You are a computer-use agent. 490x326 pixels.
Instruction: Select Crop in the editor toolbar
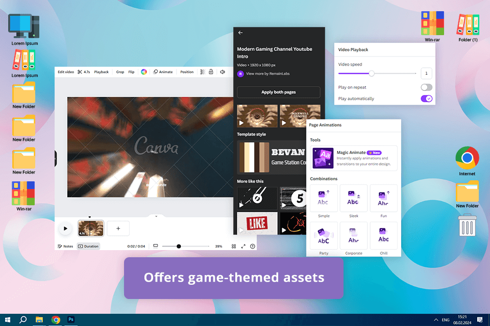point(120,72)
